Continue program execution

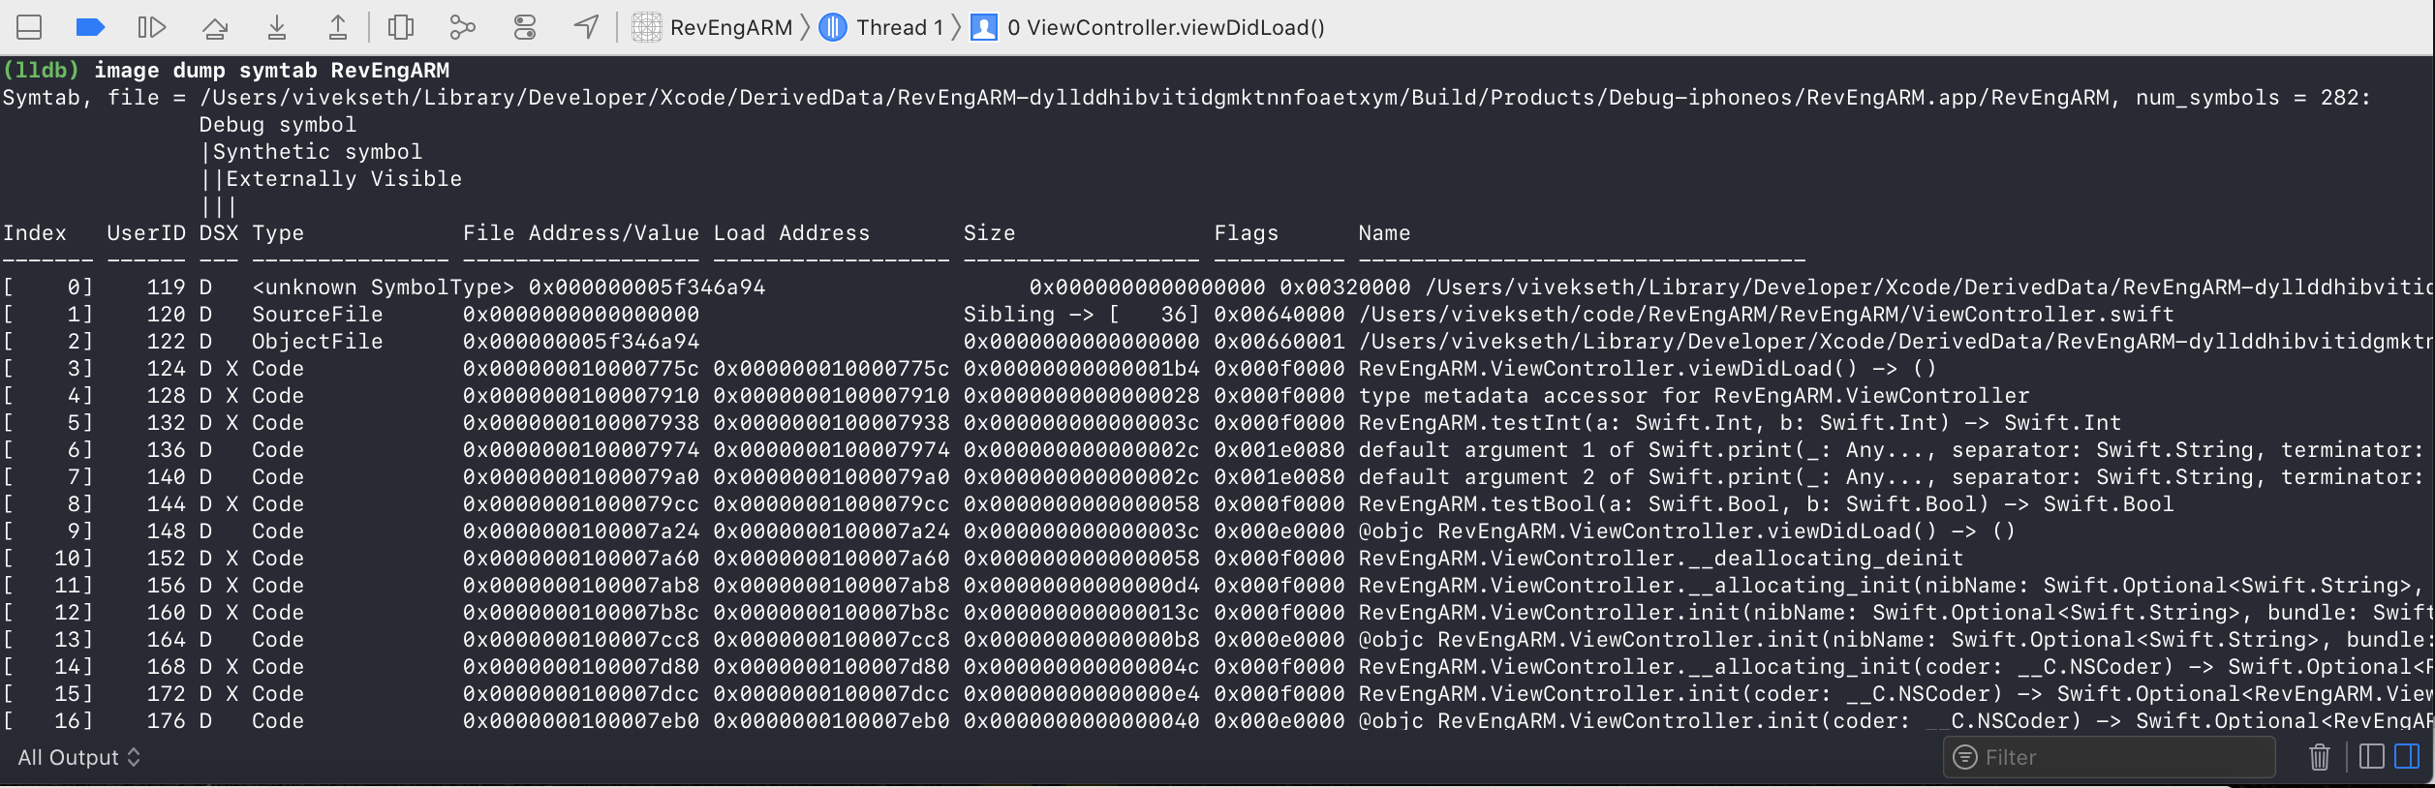[151, 27]
